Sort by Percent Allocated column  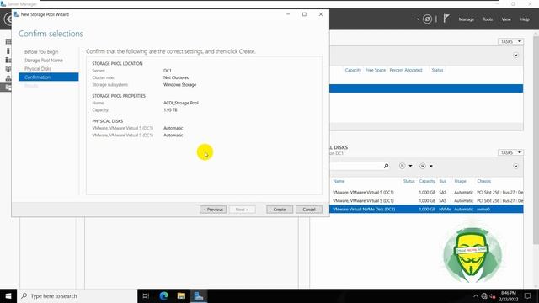(x=406, y=70)
